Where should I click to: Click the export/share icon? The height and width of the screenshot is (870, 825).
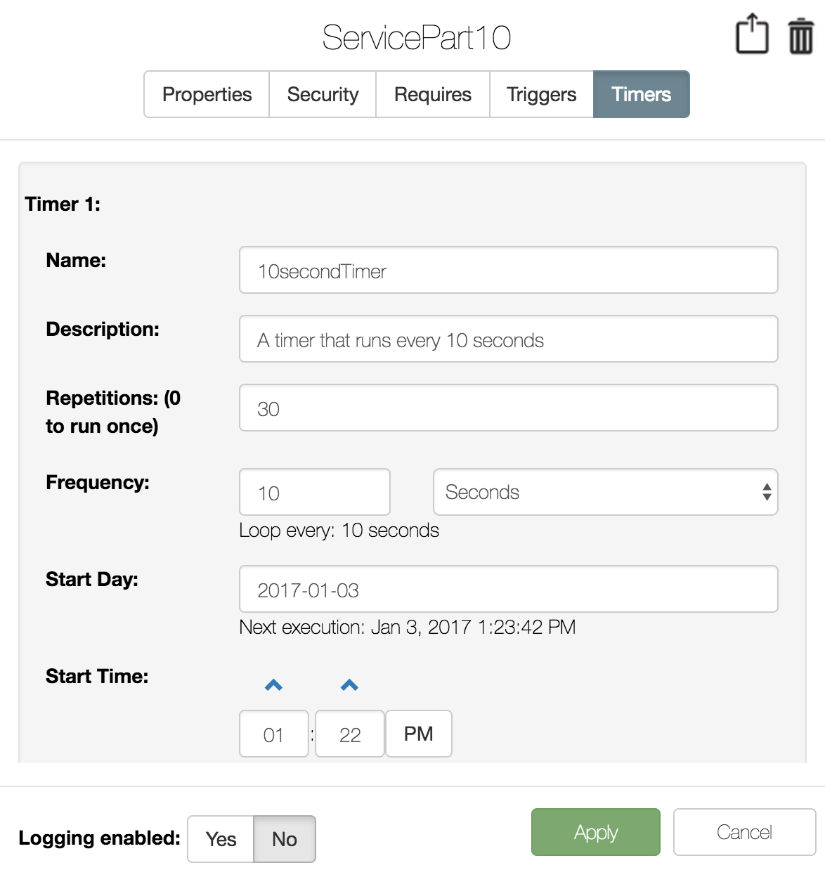[752, 33]
